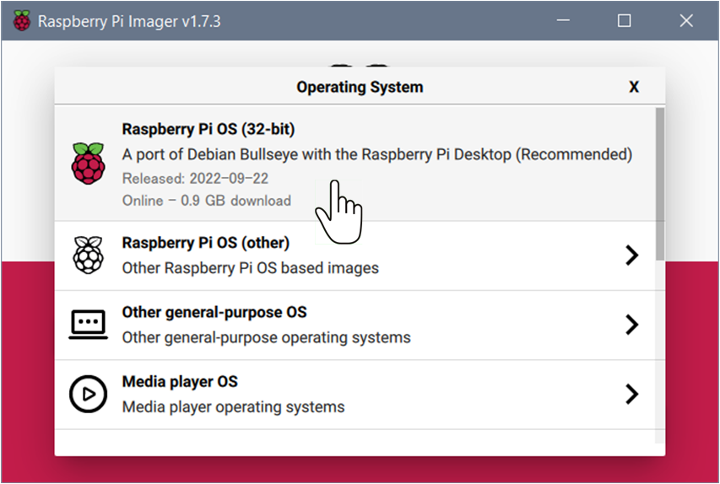Expand the Media player OS chevron arrow

[x=632, y=394]
